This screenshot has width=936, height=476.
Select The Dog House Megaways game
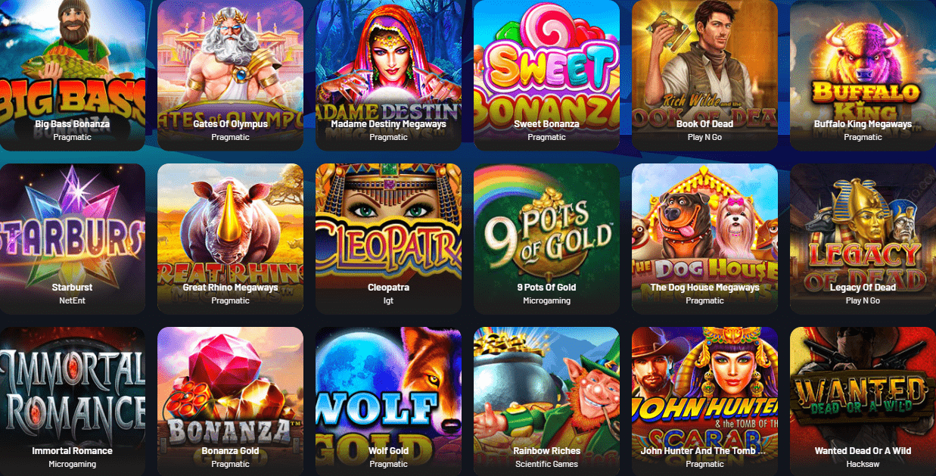[704, 239]
